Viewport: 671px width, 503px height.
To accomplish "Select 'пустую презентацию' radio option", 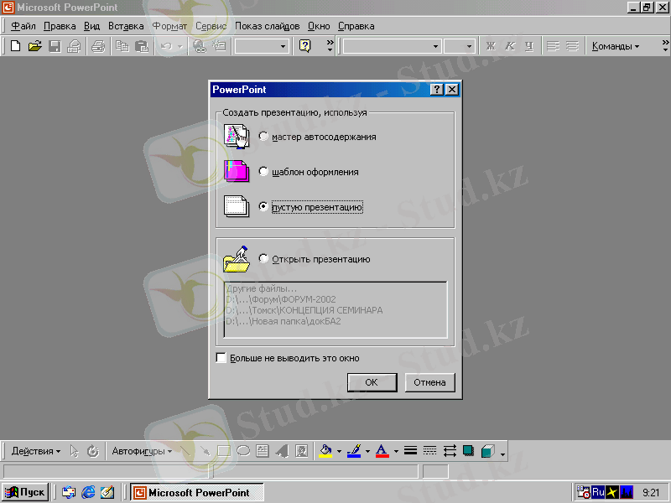I will coord(263,207).
